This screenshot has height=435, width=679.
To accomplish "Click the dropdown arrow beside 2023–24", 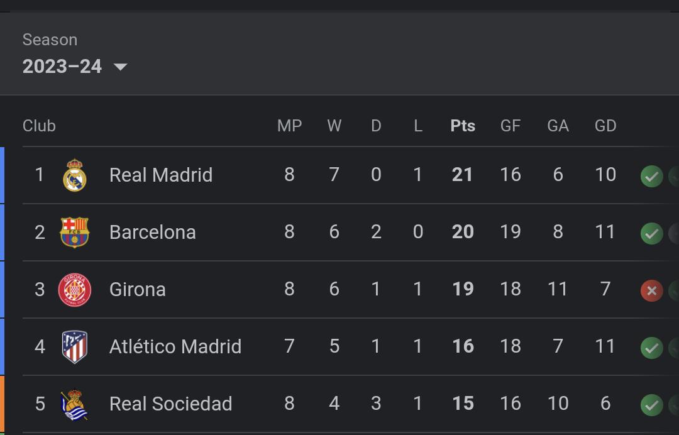I will coord(120,67).
